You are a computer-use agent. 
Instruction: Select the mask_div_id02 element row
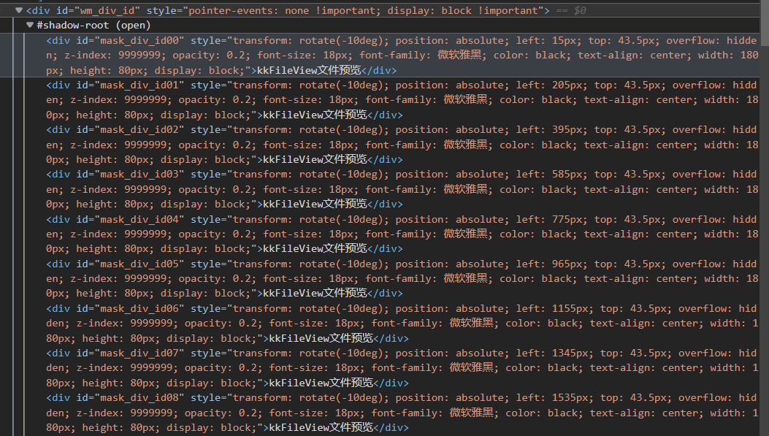tap(380, 145)
